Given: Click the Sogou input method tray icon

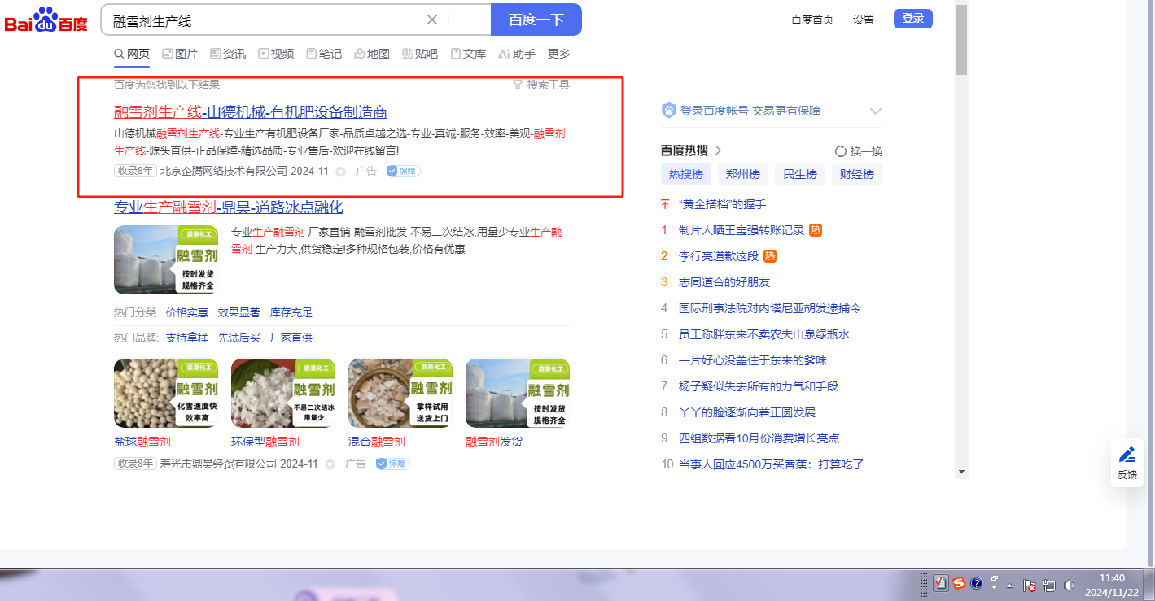Looking at the screenshot, I should point(959,583).
